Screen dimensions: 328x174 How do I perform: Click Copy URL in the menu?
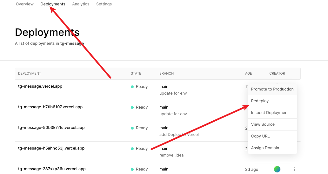click(x=272, y=136)
